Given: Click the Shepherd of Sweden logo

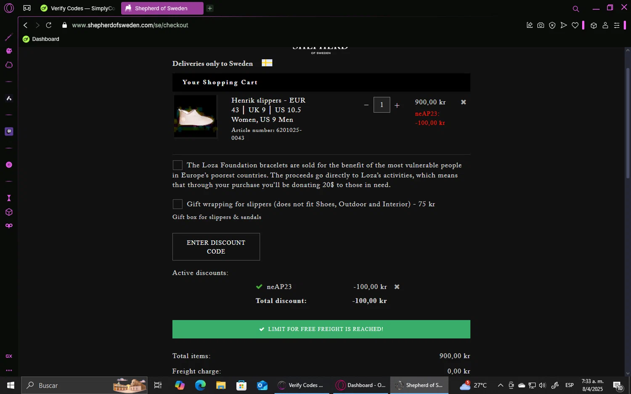Looking at the screenshot, I should point(321,50).
